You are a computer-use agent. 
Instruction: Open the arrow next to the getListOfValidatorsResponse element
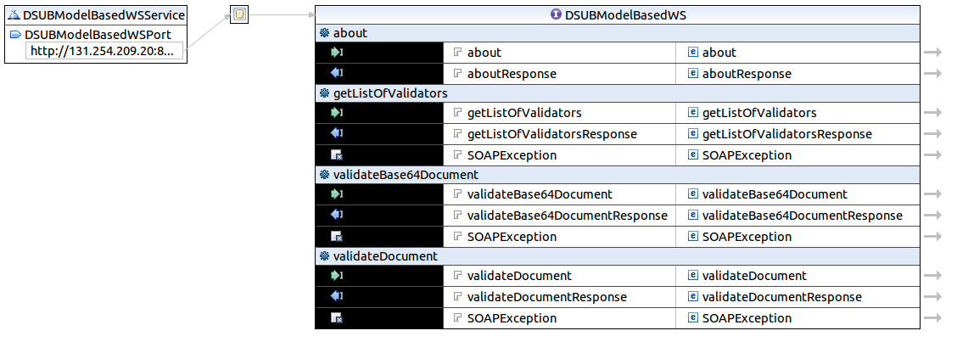point(932,134)
